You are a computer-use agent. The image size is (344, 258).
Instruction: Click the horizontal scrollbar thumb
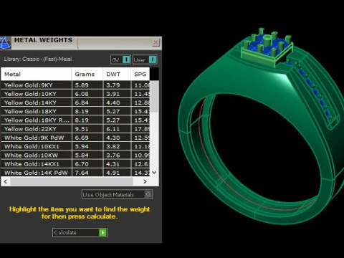(x=72, y=181)
